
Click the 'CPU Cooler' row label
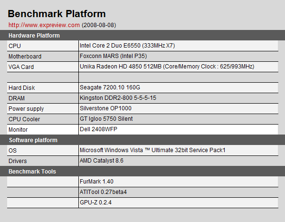[24, 119]
